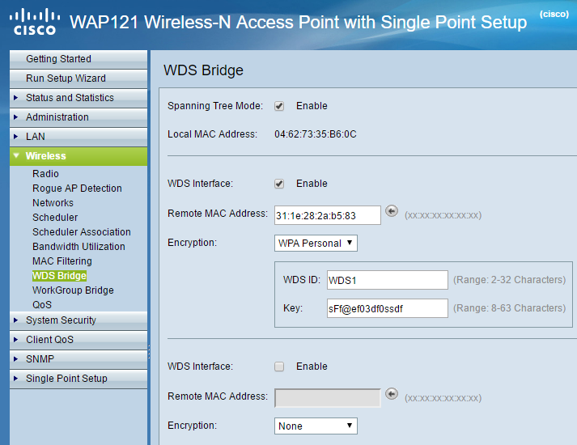Click arrow icon next to second Remote MAC Address
Screen dimensions: 577x445
click(x=392, y=394)
